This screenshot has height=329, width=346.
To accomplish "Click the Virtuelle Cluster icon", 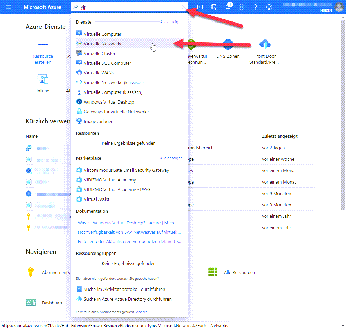I will (x=79, y=53).
